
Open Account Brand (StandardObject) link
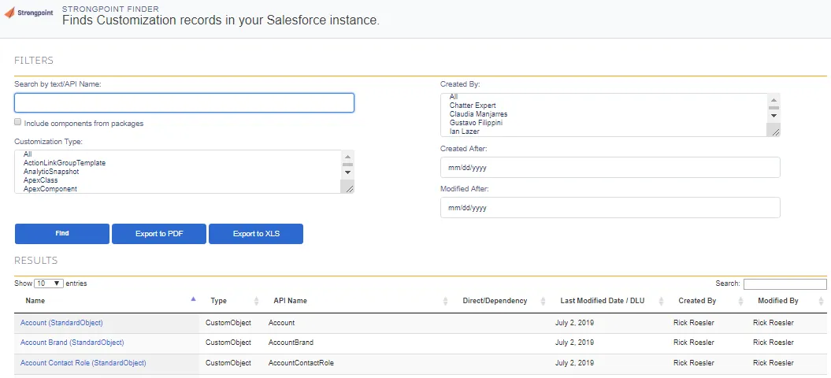72,343
